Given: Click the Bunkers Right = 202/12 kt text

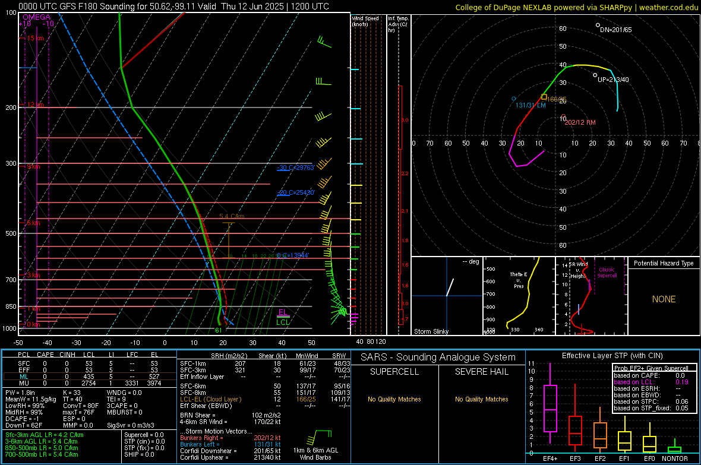Looking at the screenshot, I should click(x=230, y=438).
